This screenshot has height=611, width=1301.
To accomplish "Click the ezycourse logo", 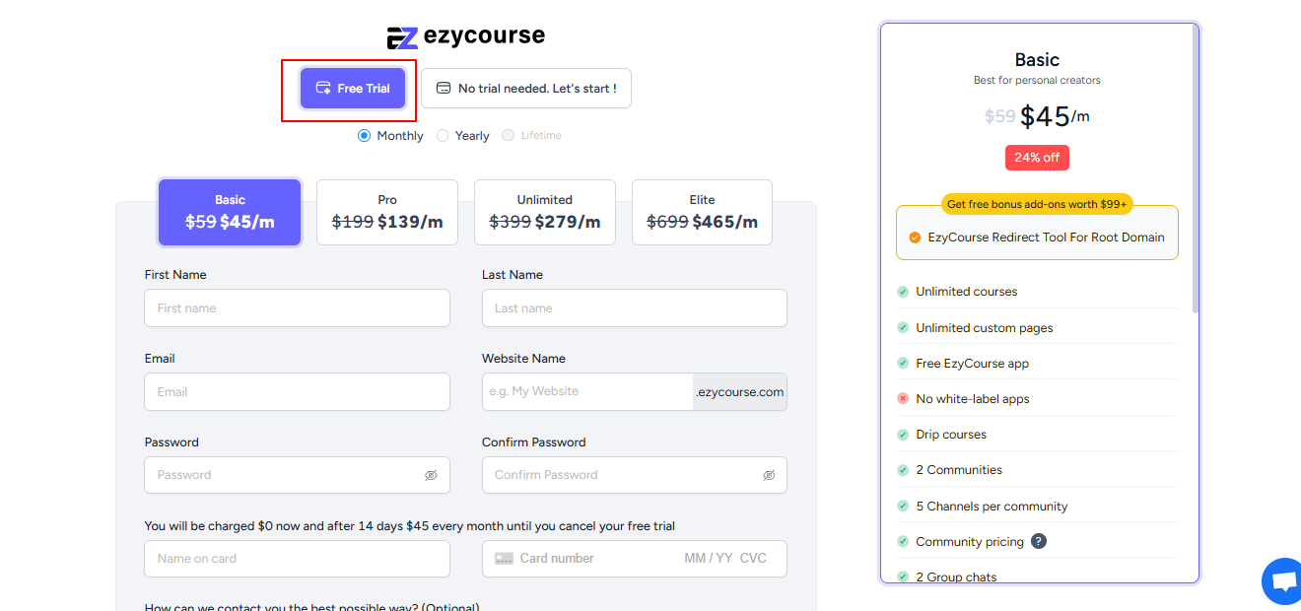I will click(x=465, y=36).
